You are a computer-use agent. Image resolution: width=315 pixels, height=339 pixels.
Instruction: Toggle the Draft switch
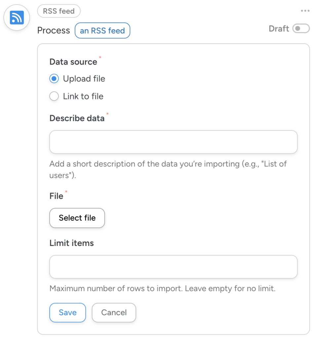(x=300, y=28)
